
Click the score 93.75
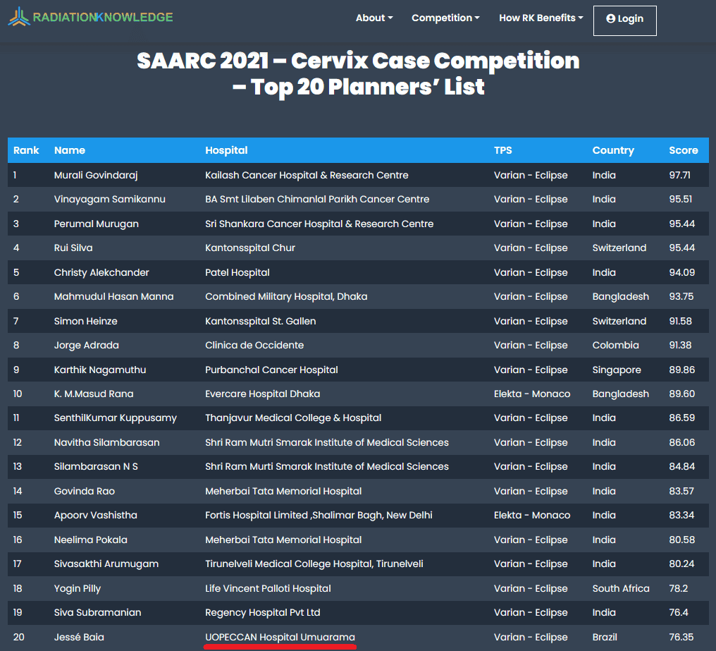coord(681,297)
